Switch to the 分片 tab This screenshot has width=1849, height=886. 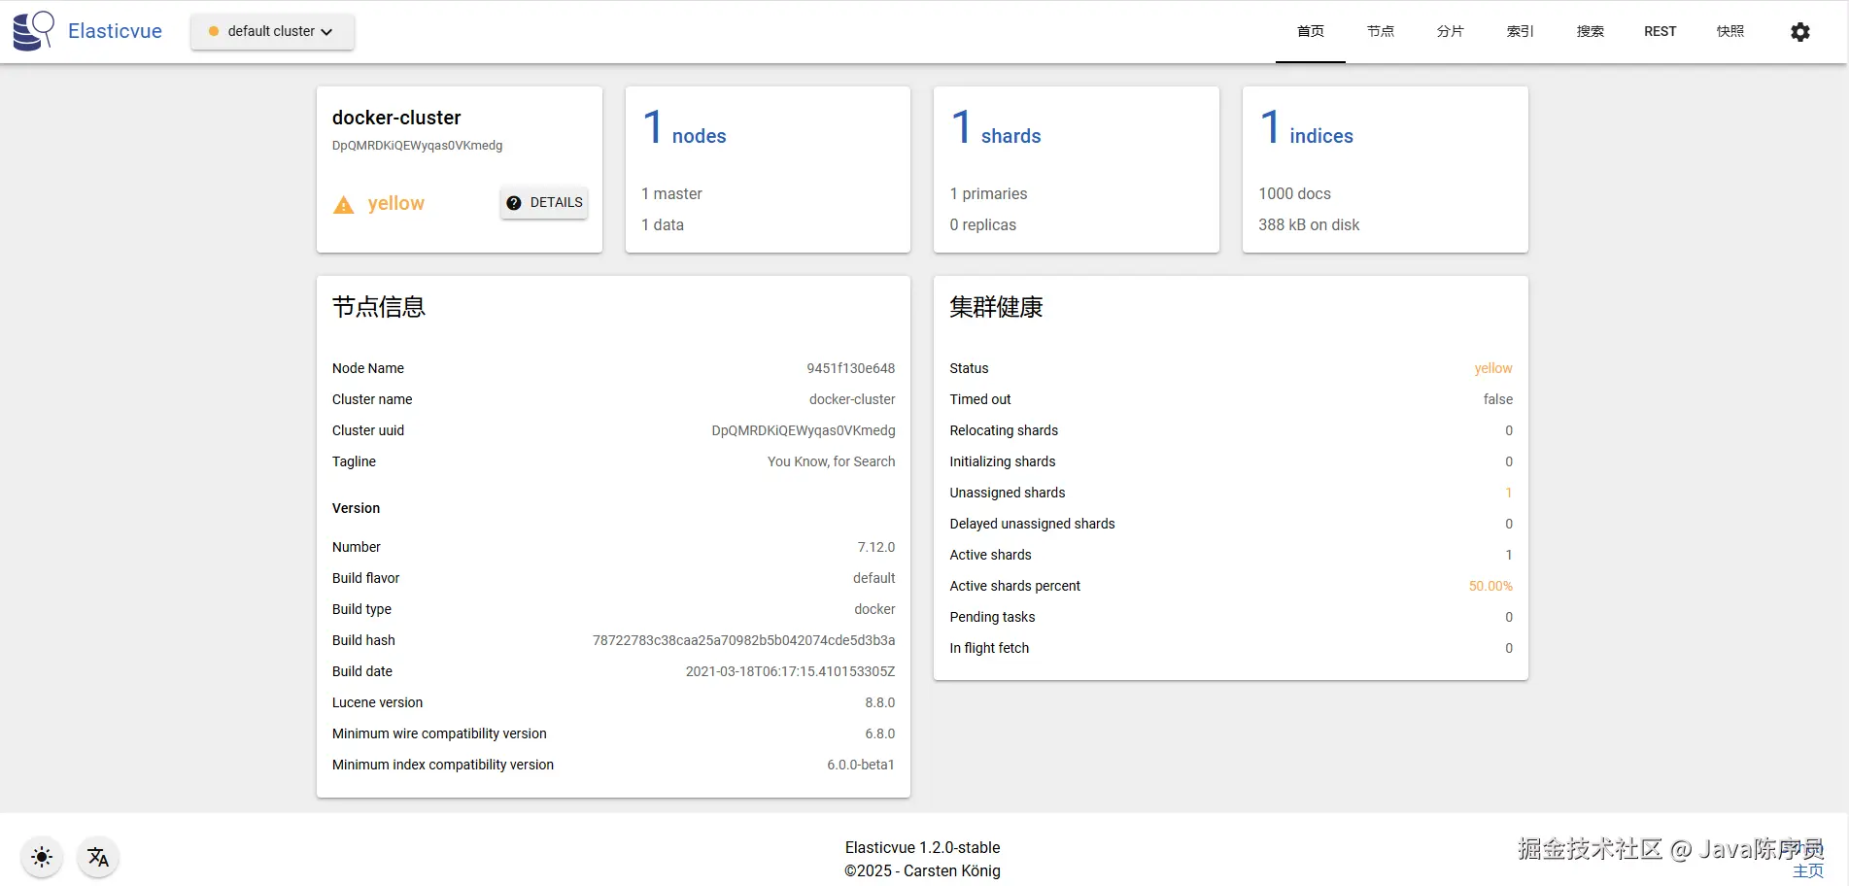[1451, 31]
